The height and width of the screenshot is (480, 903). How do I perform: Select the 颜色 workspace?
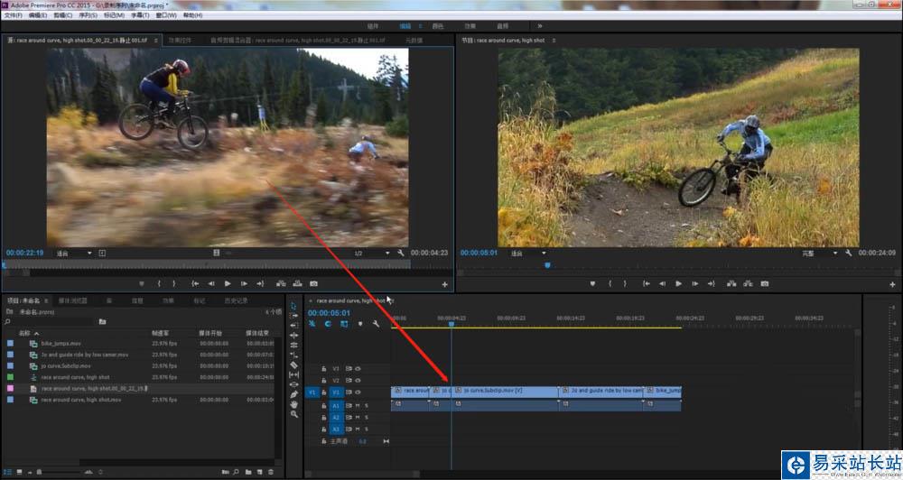[438, 26]
